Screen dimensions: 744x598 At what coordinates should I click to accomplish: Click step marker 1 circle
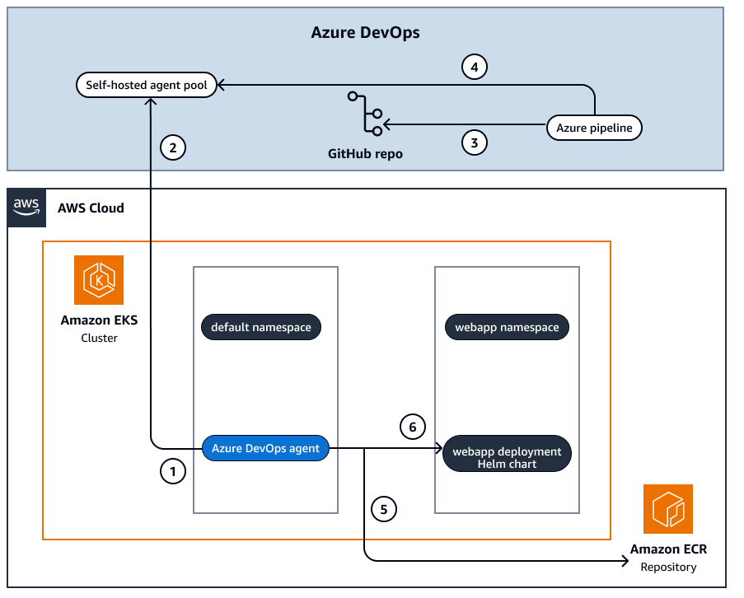click(172, 471)
